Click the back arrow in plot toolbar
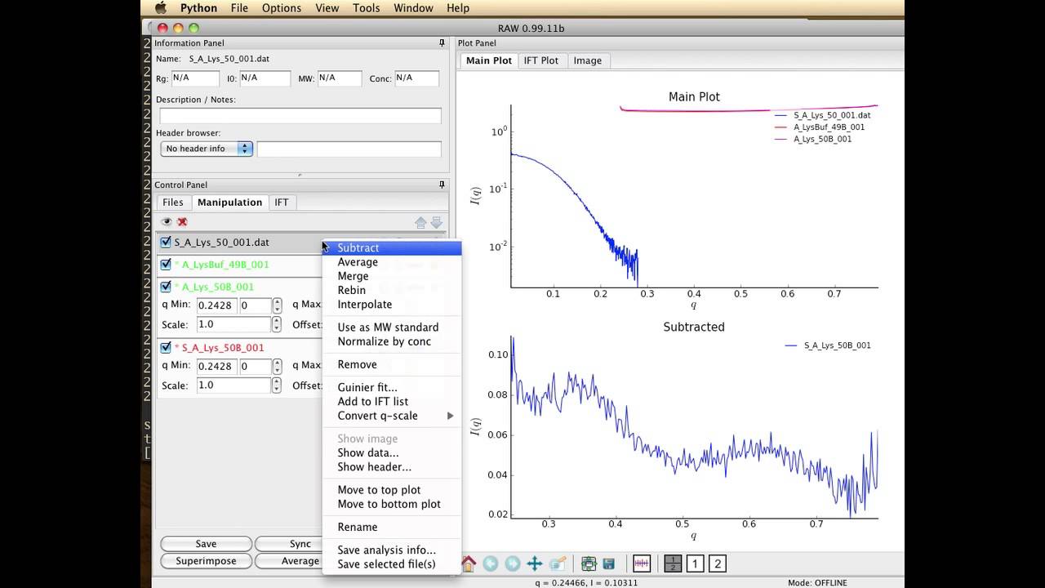Image resolution: width=1045 pixels, height=588 pixels. tap(491, 563)
